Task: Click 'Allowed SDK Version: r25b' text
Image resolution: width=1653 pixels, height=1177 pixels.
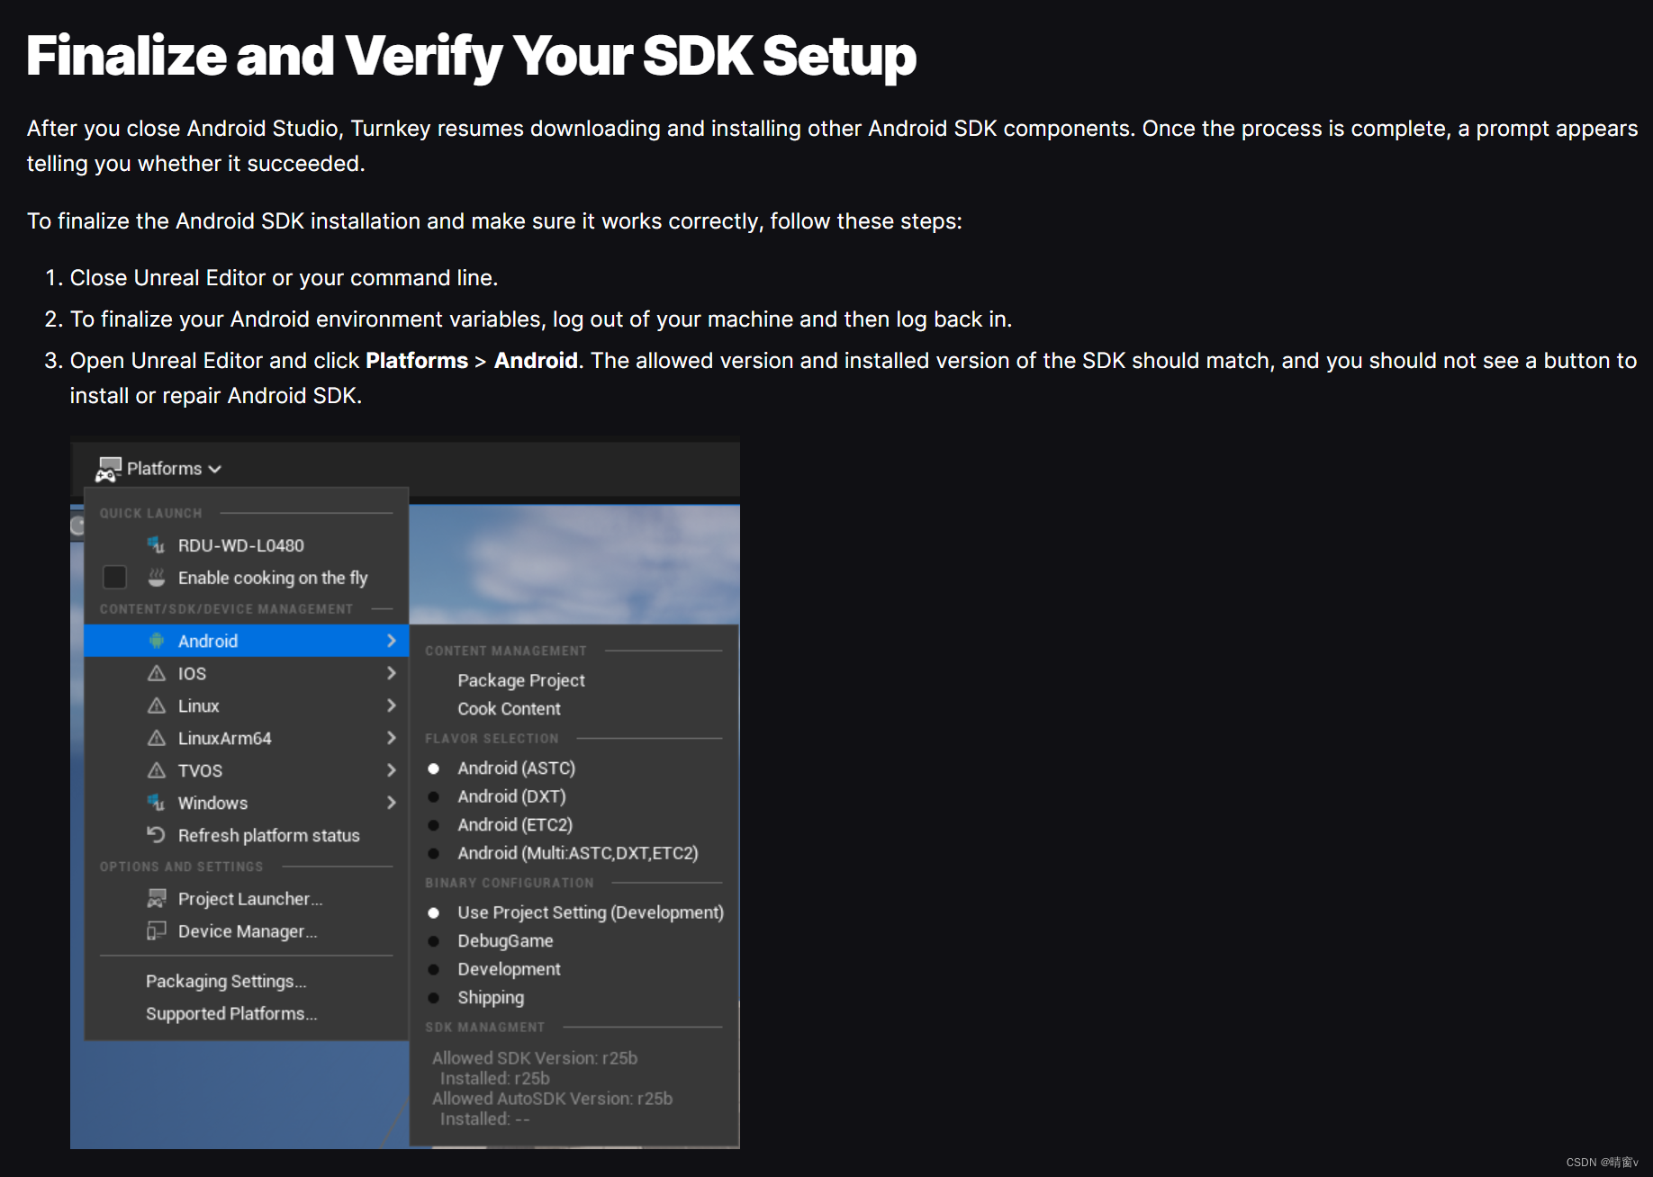Action: (x=535, y=1058)
